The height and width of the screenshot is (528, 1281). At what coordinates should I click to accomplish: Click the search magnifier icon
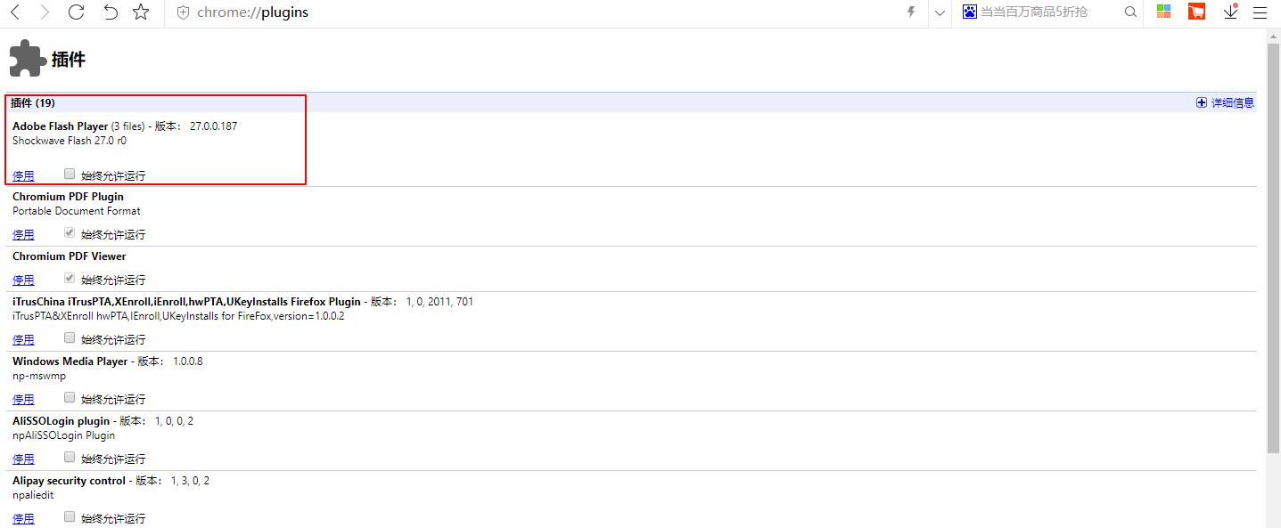pyautogui.click(x=1130, y=12)
